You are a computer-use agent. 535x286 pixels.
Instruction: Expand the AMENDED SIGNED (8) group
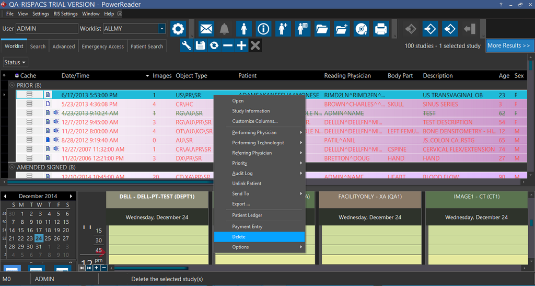(x=12, y=167)
